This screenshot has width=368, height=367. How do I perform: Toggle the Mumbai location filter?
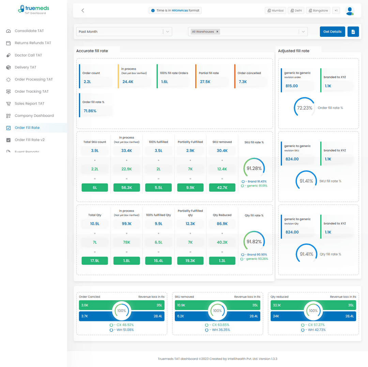[x=275, y=10]
